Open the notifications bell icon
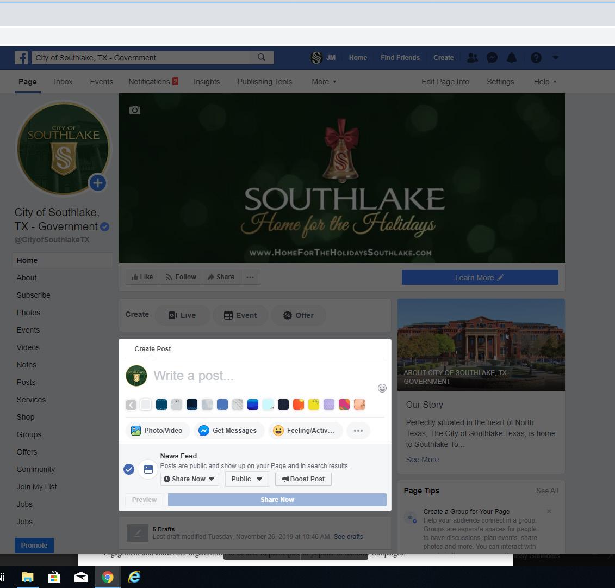The height and width of the screenshot is (588, 615). coord(512,58)
